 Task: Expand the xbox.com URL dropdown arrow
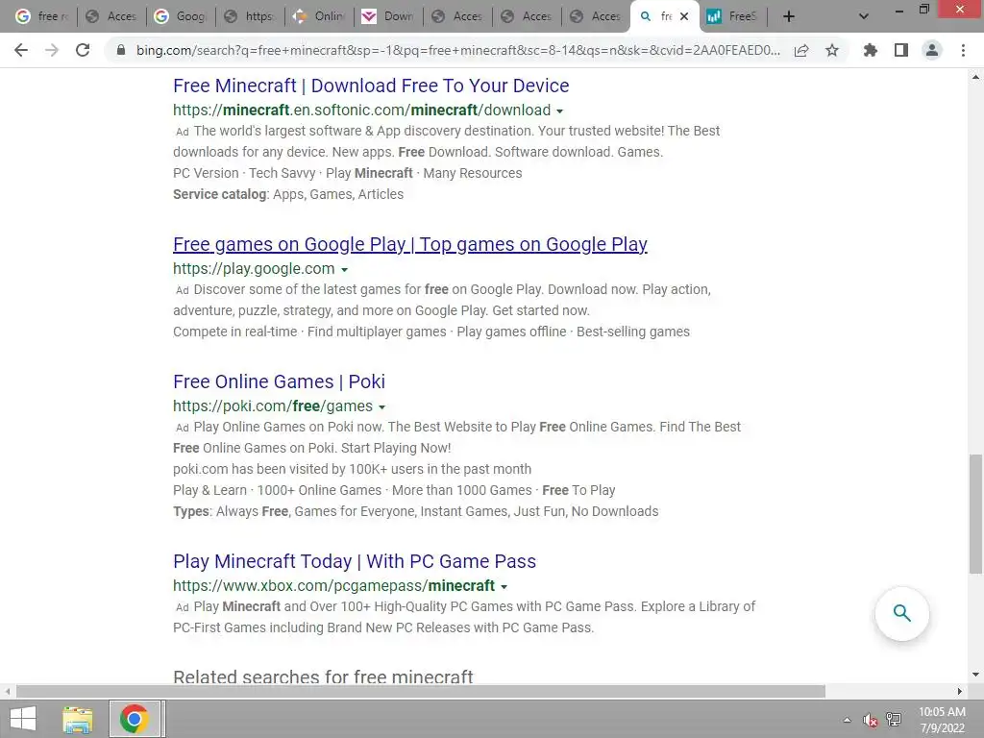tap(504, 587)
